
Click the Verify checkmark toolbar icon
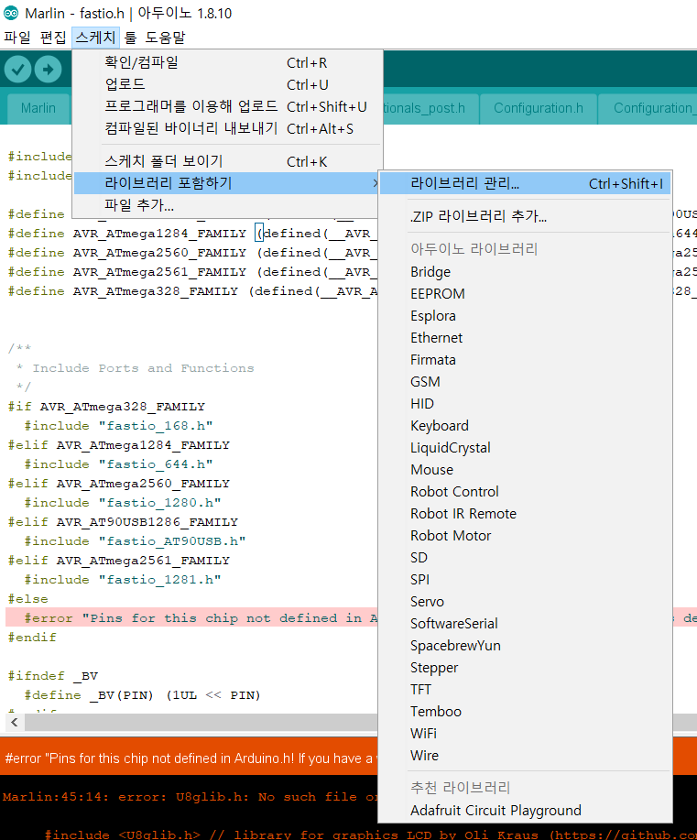click(17, 70)
